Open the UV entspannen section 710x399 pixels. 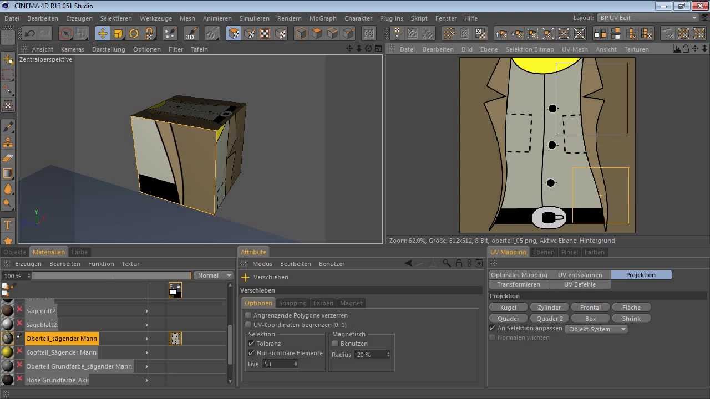[x=580, y=275]
